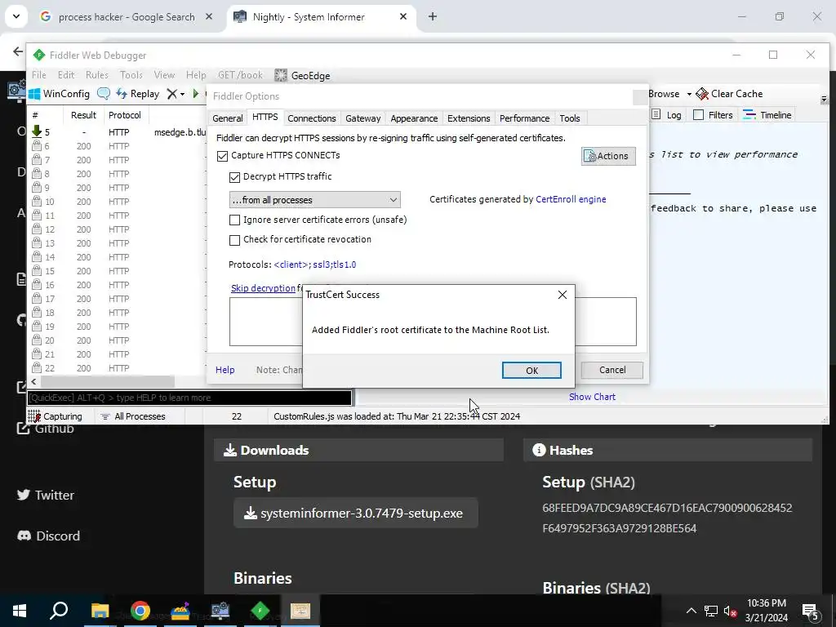This screenshot has height=627, width=836.
Task: Open the Rules menu in Fiddler
Action: 97,75
